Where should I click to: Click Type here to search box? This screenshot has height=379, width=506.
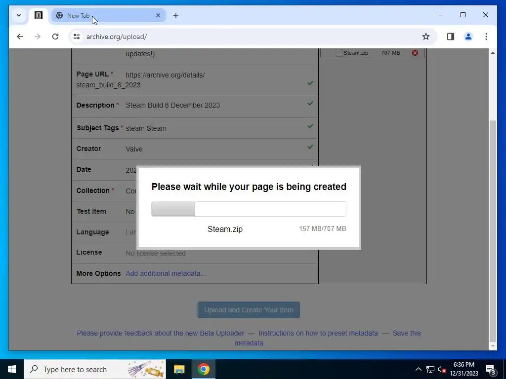point(95,369)
